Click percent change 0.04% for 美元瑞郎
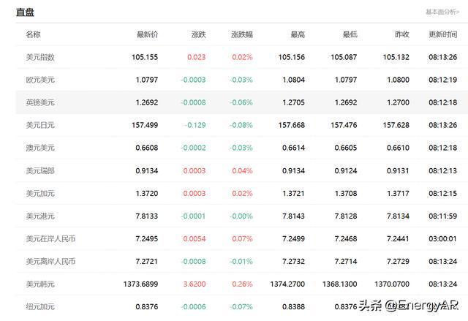Image resolution: width=468 pixels, height=321 pixels. tap(242, 170)
